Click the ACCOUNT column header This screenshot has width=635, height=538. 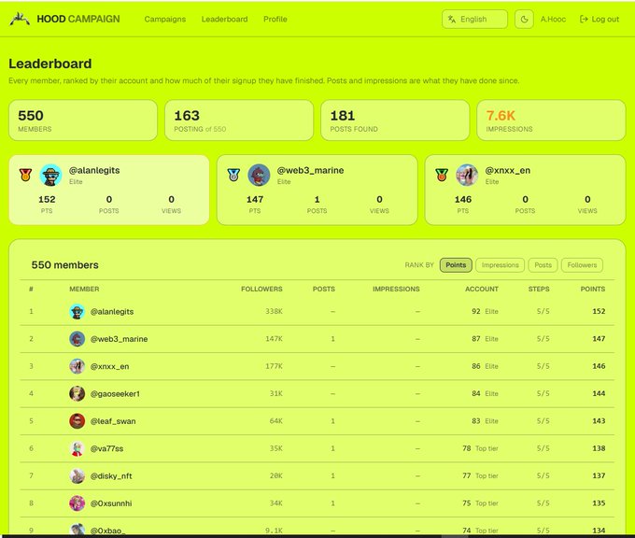[x=482, y=289]
